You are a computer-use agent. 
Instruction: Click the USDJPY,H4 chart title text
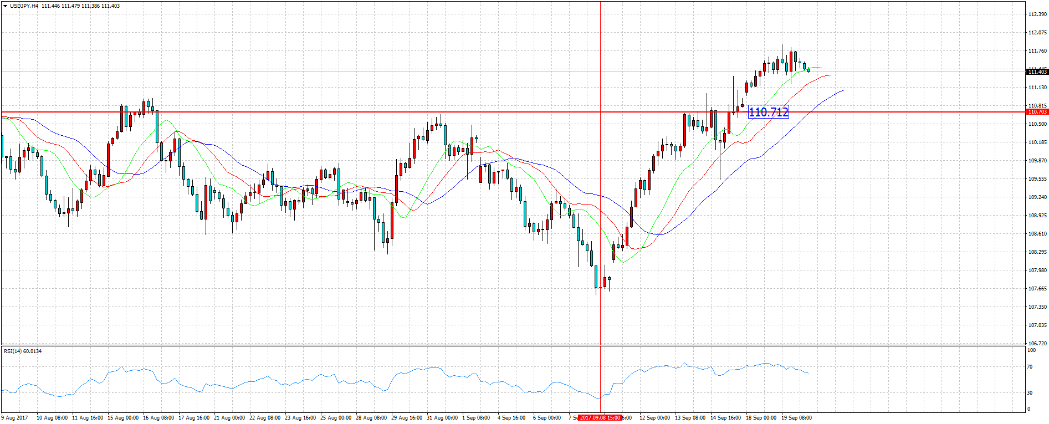[24, 6]
